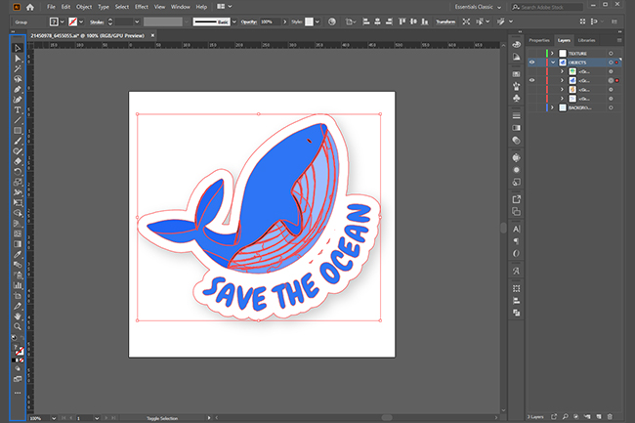Image resolution: width=635 pixels, height=423 pixels.
Task: Change screen mode button in toolbar
Action: [x=18, y=379]
